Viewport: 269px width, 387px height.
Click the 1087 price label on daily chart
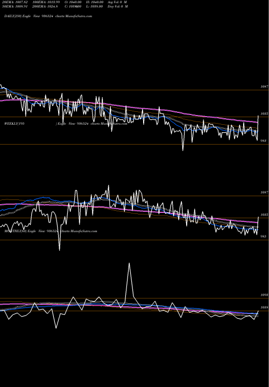click(x=264, y=87)
